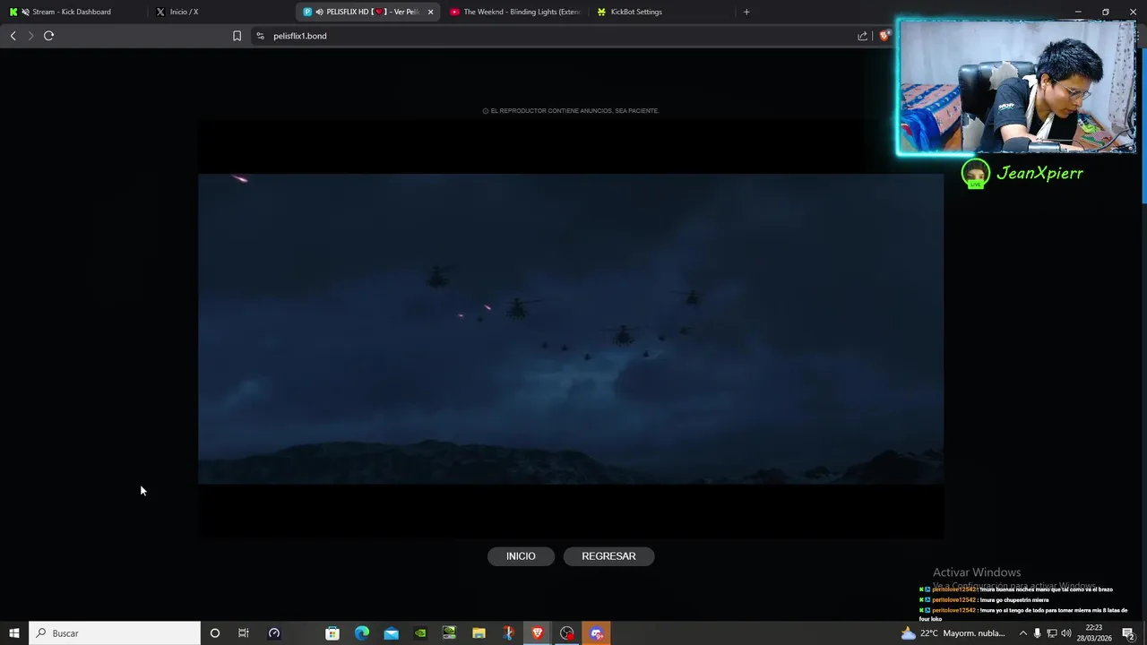Click the JeanXpierr live avatar
Viewport: 1147px width, 645px height.
click(x=975, y=173)
